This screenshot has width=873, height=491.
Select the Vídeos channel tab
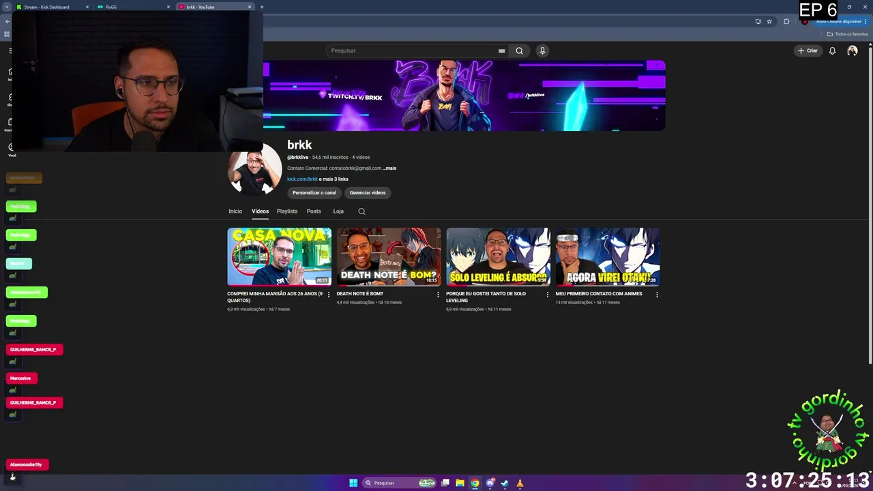tap(260, 211)
